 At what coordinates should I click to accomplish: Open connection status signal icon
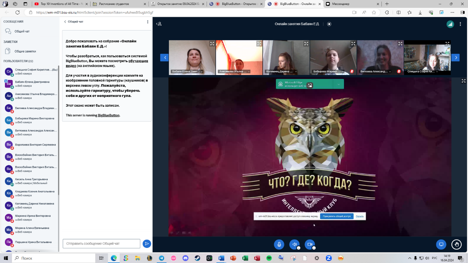(450, 24)
